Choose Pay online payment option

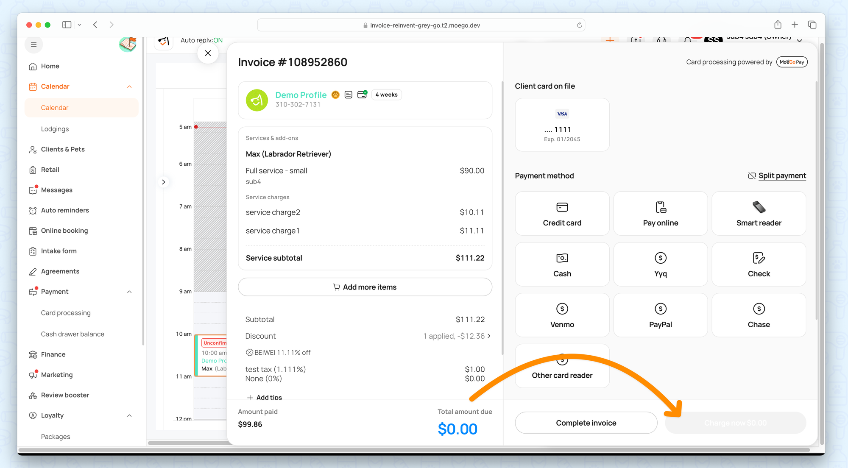pyautogui.click(x=660, y=214)
